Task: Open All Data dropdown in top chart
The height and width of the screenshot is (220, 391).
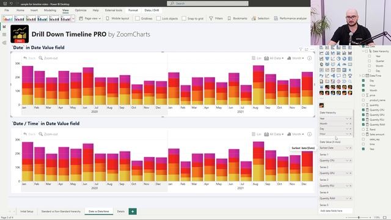Action: (x=274, y=58)
